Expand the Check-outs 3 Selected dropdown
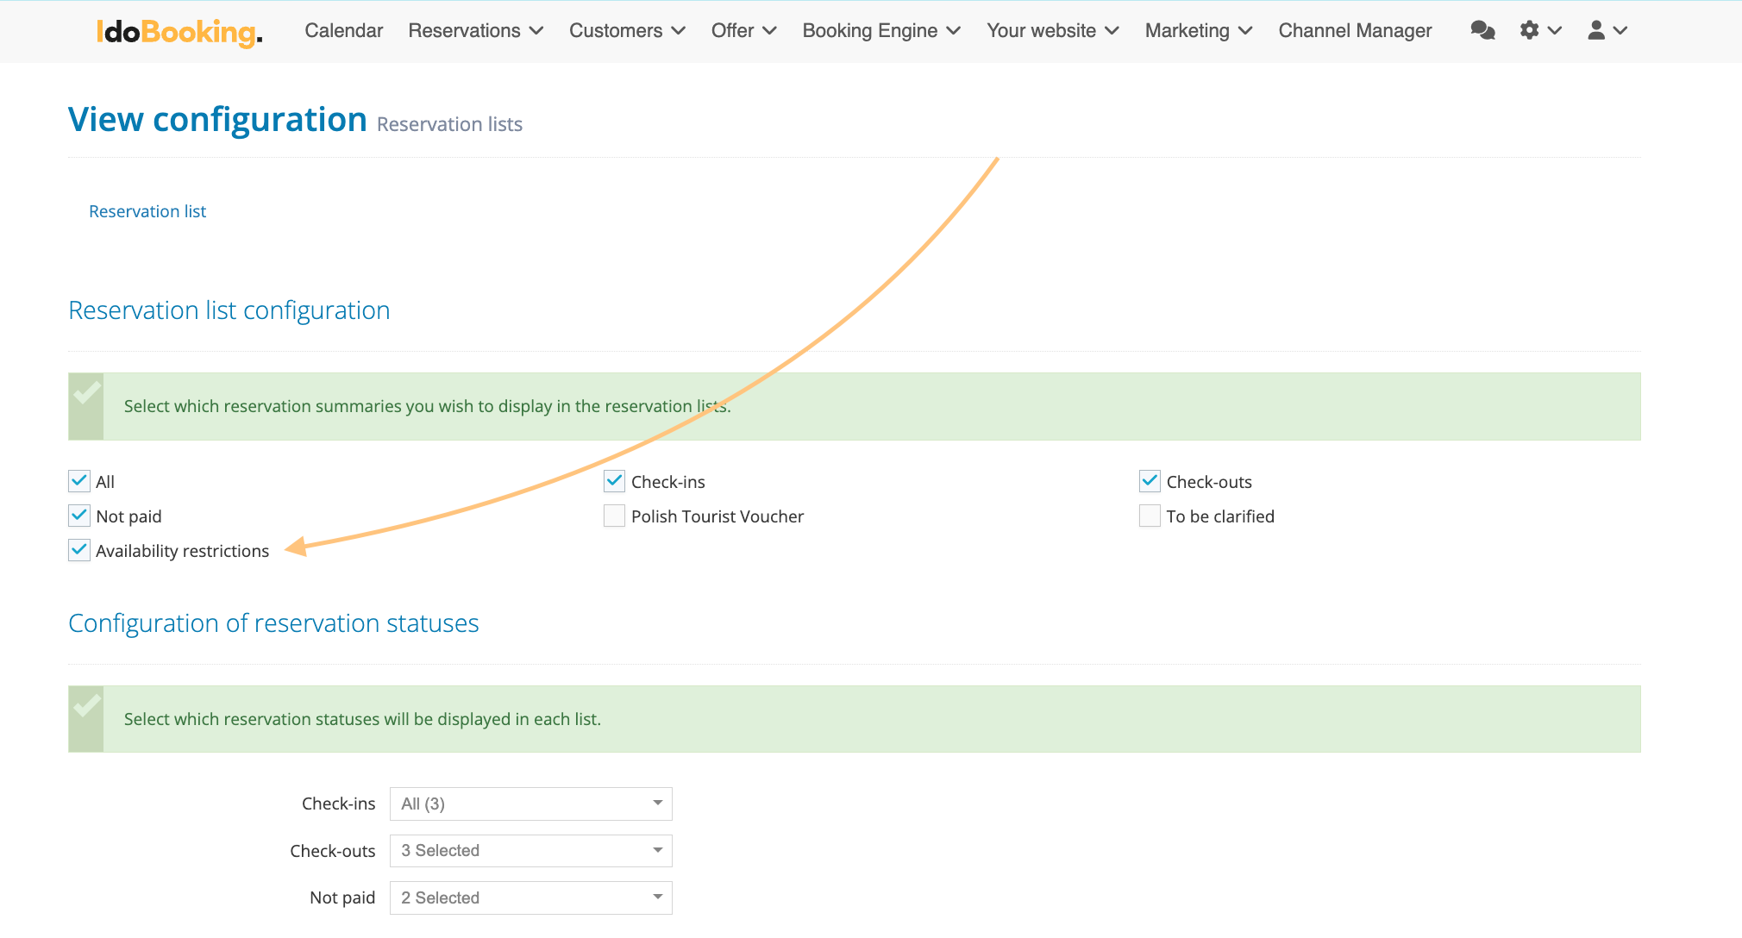 coord(530,851)
